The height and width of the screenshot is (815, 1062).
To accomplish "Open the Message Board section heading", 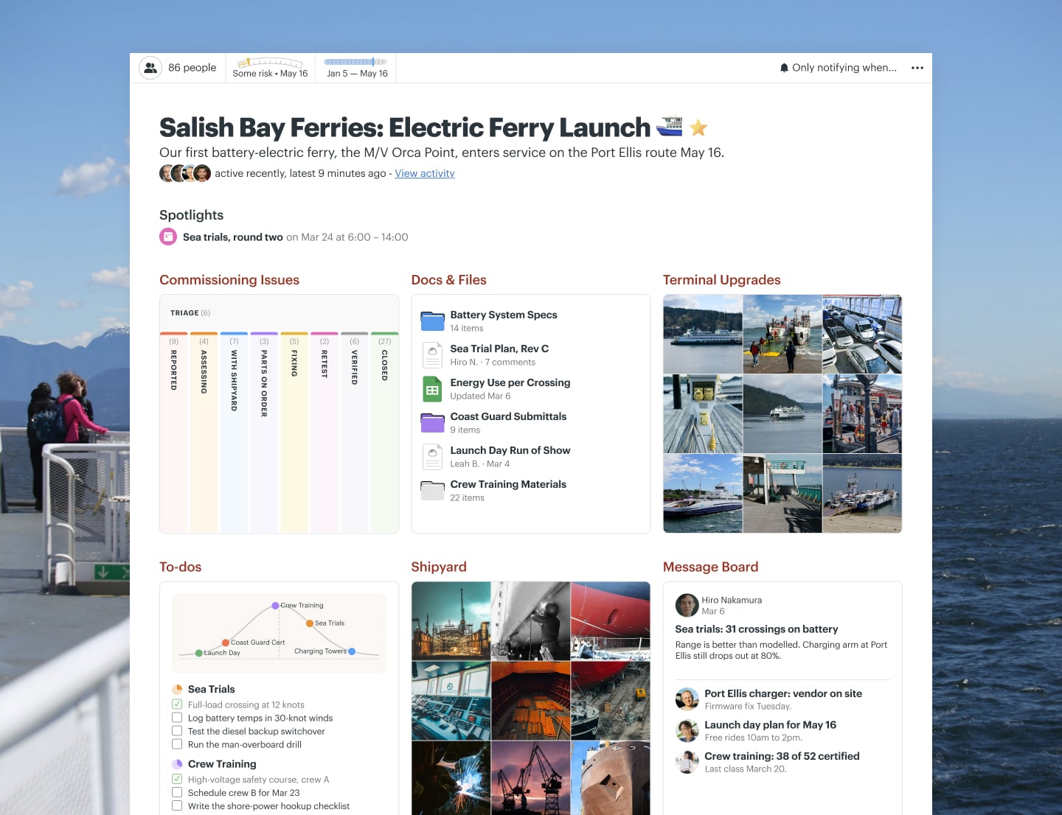I will point(710,567).
